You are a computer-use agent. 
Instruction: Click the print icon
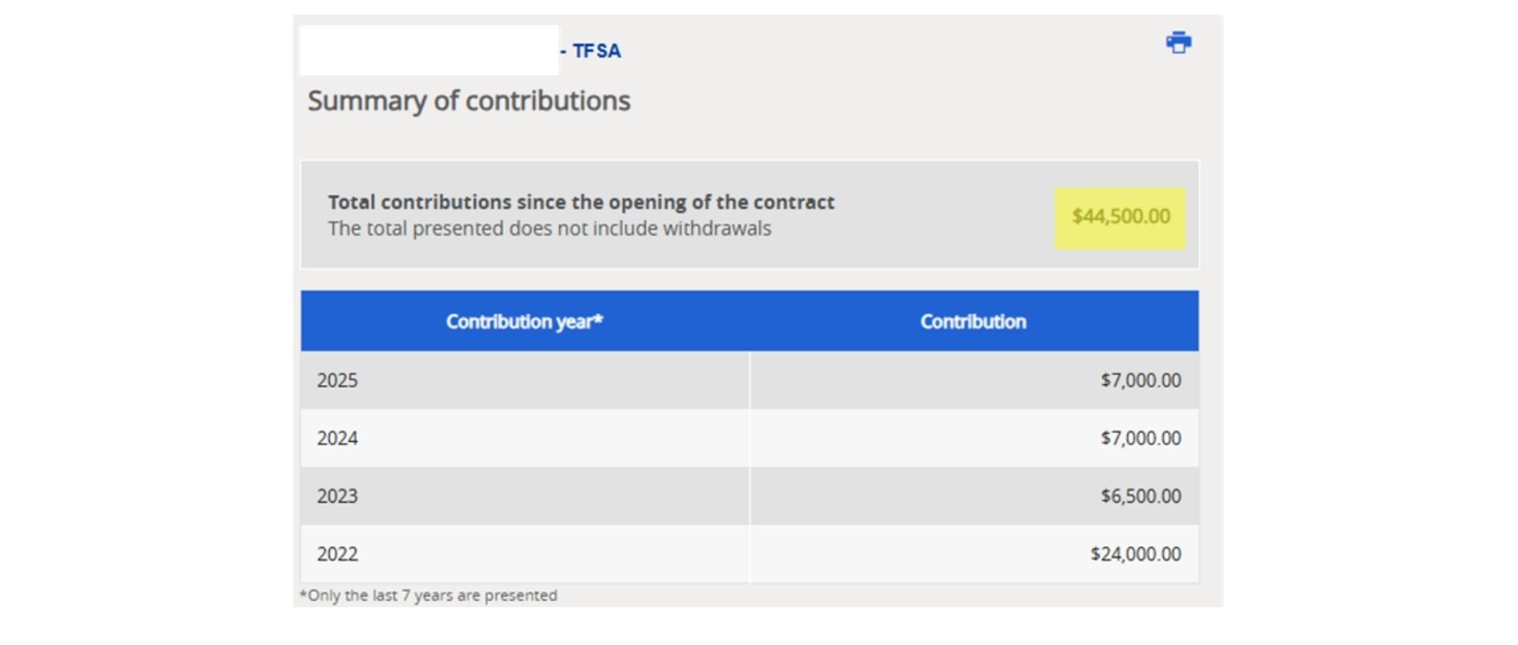1178,42
